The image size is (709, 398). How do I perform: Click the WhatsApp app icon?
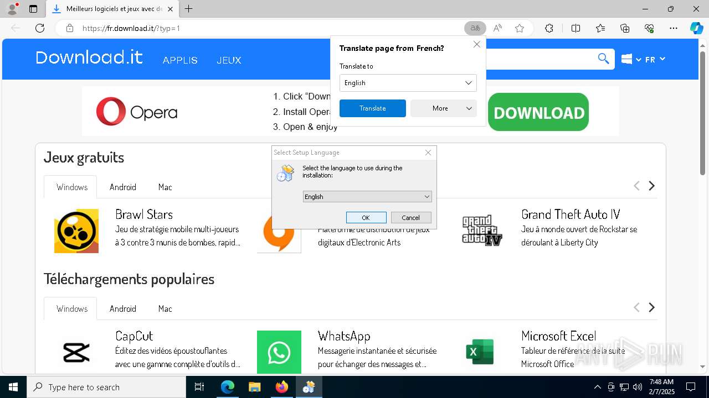point(279,352)
